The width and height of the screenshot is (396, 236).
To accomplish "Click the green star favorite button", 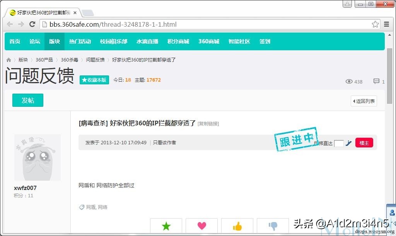I will tap(166, 226).
